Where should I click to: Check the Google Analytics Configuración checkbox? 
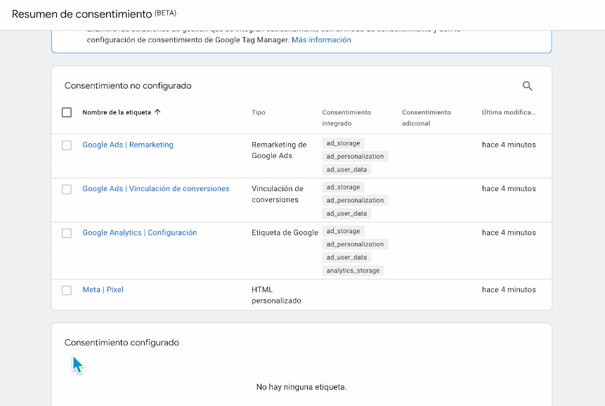(67, 233)
